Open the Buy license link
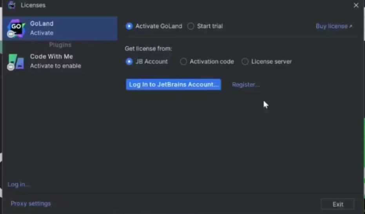 pos(334,26)
